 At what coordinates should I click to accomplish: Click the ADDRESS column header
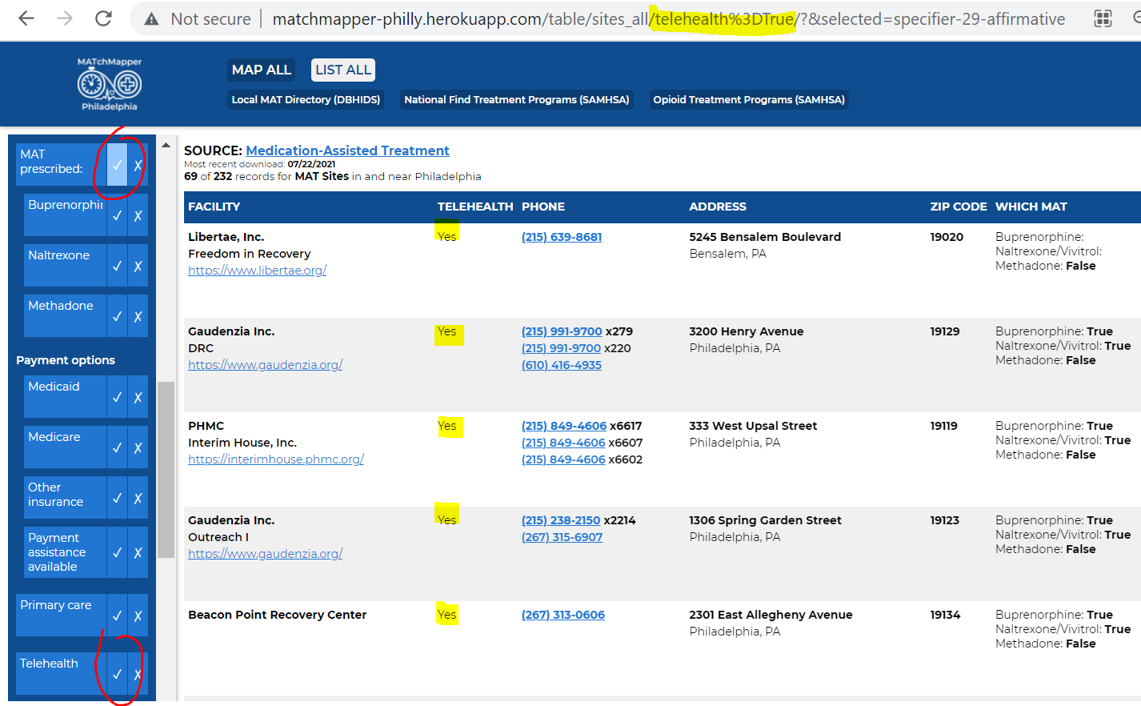pyautogui.click(x=718, y=207)
